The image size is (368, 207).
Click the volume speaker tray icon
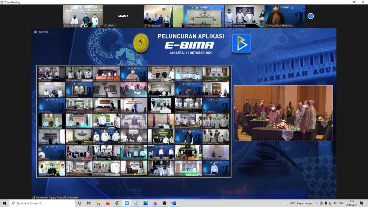[335, 203]
